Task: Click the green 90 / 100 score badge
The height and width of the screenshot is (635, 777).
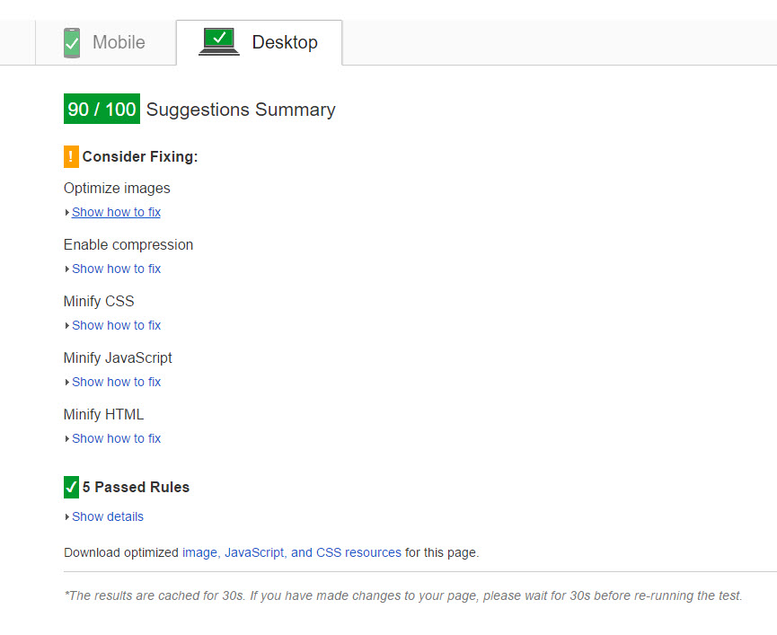Action: (x=102, y=110)
